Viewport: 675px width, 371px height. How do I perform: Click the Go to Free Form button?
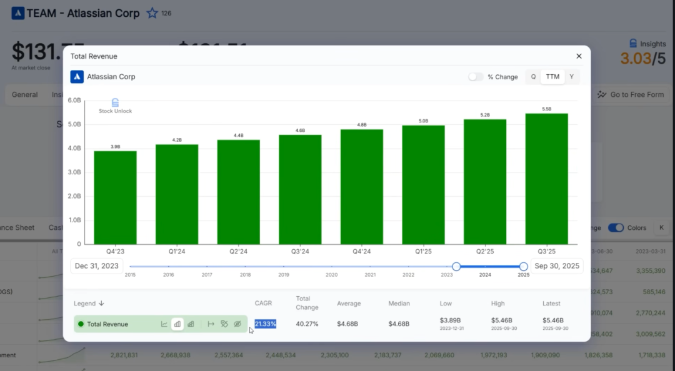coord(631,94)
